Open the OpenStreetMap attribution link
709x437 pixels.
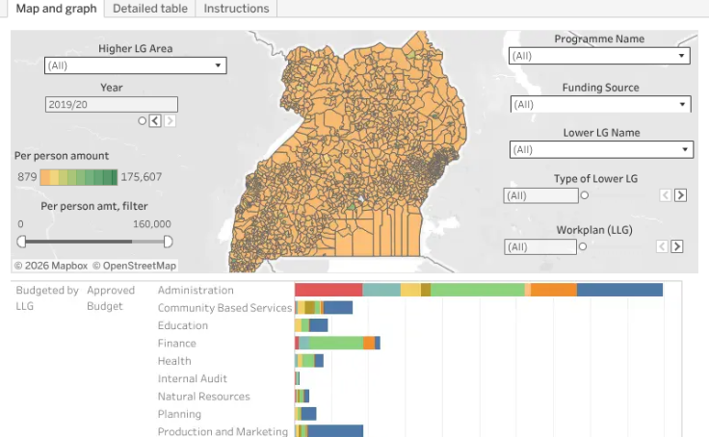[x=134, y=266]
